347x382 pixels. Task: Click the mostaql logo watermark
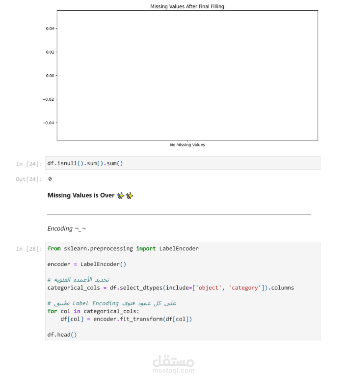[x=173, y=361]
